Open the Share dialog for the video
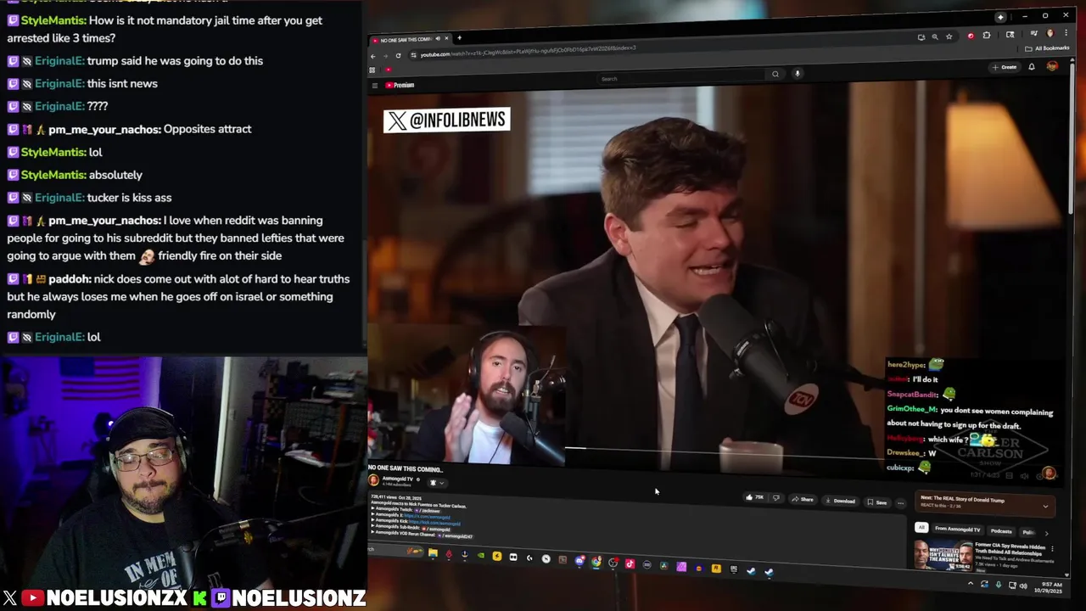The image size is (1086, 611). 803,499
